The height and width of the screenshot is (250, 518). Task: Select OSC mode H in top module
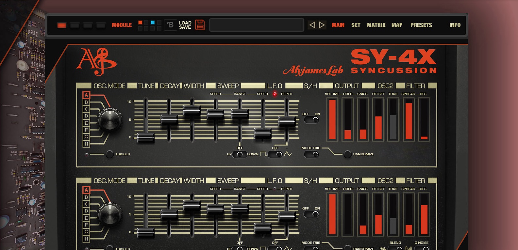[x=86, y=144]
